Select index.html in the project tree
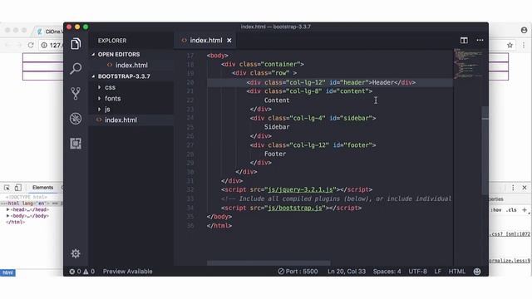The width and height of the screenshot is (532, 299). coord(121,120)
